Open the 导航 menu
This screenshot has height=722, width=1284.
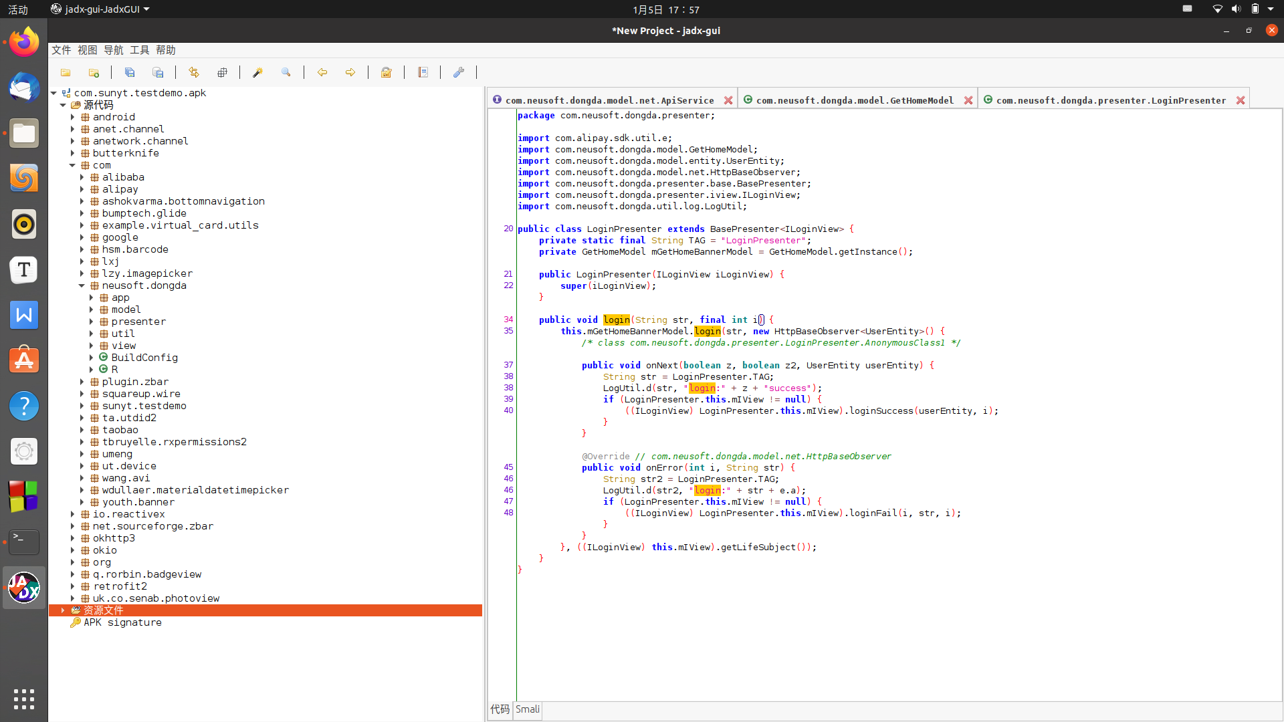click(x=114, y=50)
